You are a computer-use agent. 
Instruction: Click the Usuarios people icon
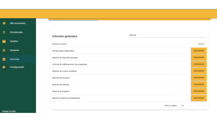point(4,50)
